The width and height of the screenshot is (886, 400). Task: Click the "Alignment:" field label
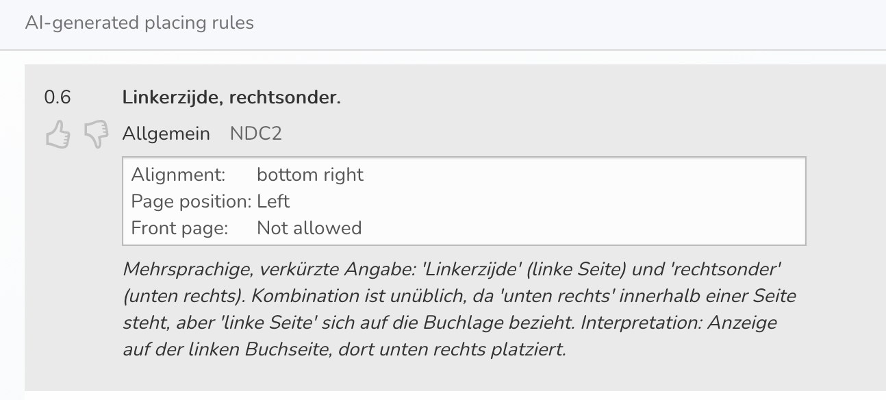(178, 175)
